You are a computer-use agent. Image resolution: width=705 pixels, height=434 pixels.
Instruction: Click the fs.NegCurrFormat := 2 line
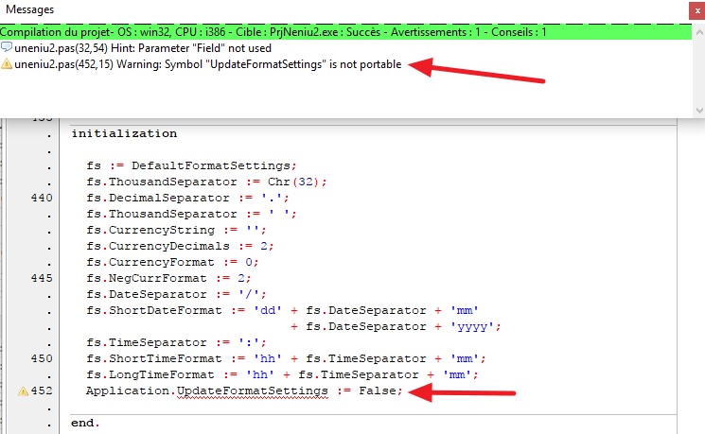(168, 278)
